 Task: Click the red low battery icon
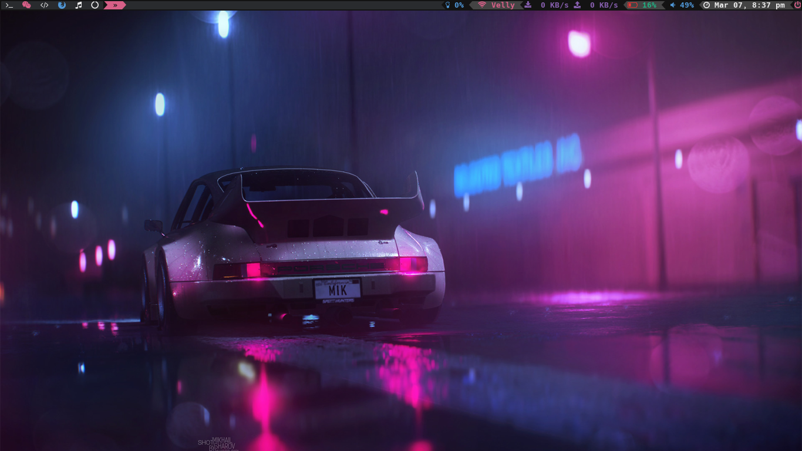point(632,5)
